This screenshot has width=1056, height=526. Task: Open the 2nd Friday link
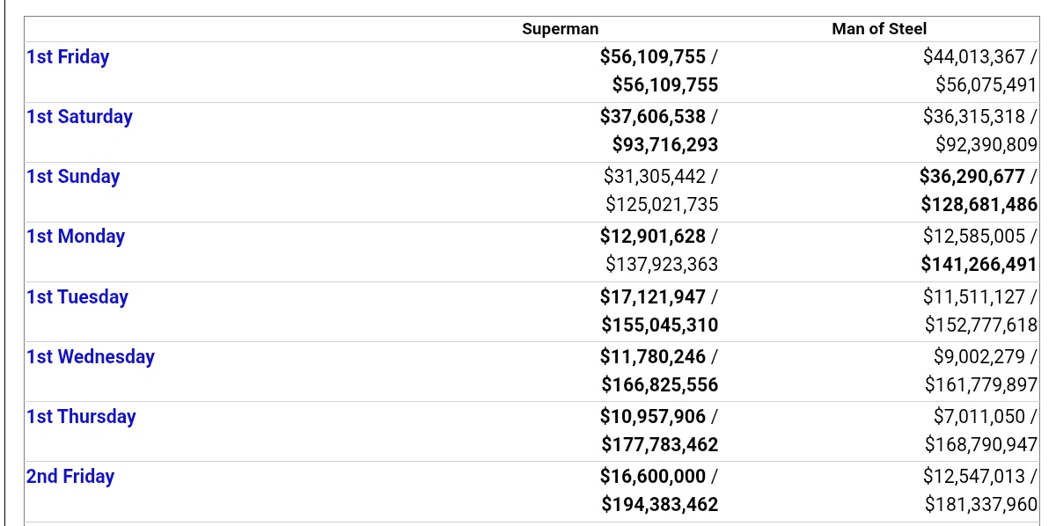(70, 477)
